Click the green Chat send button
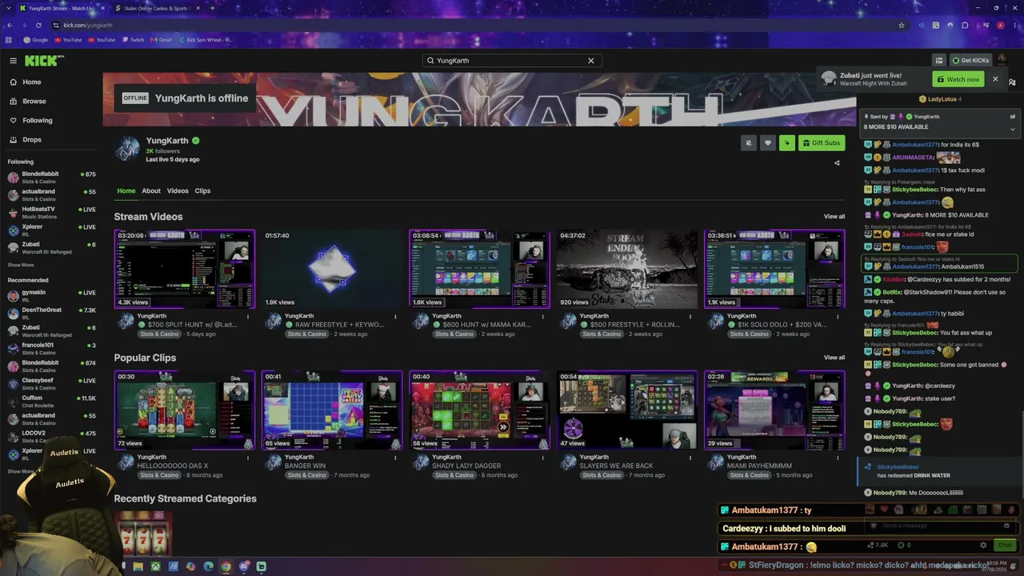1024x576 pixels. [1005, 546]
